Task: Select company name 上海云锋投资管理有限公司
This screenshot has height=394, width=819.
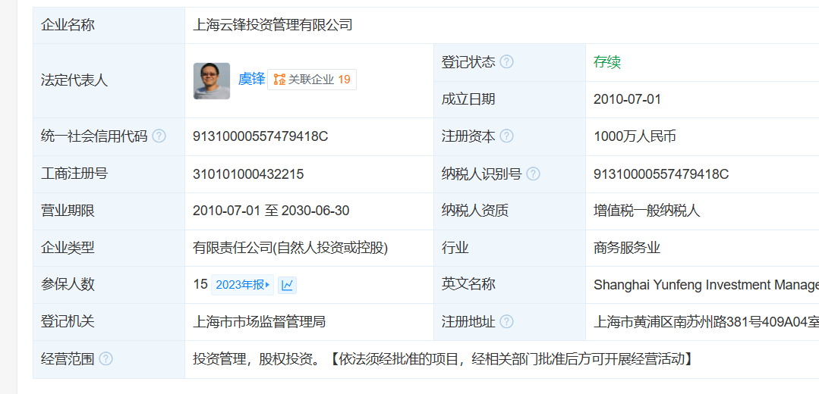Action: point(272,24)
